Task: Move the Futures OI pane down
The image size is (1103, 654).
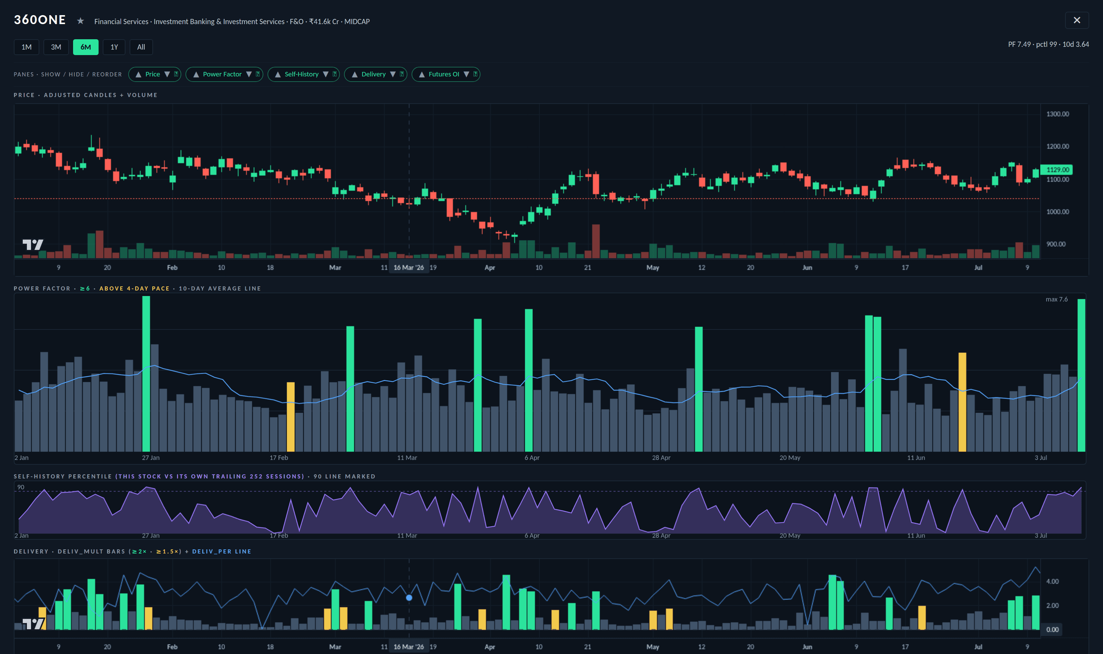Action: tap(466, 74)
